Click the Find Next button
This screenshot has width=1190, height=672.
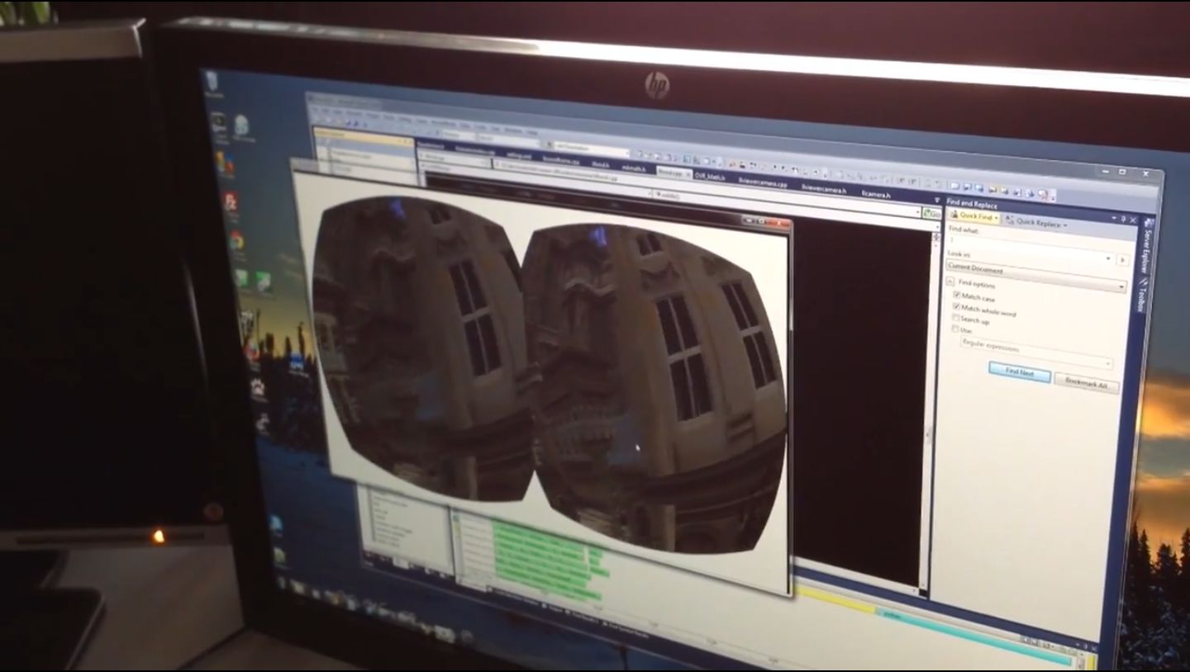coord(1019,373)
